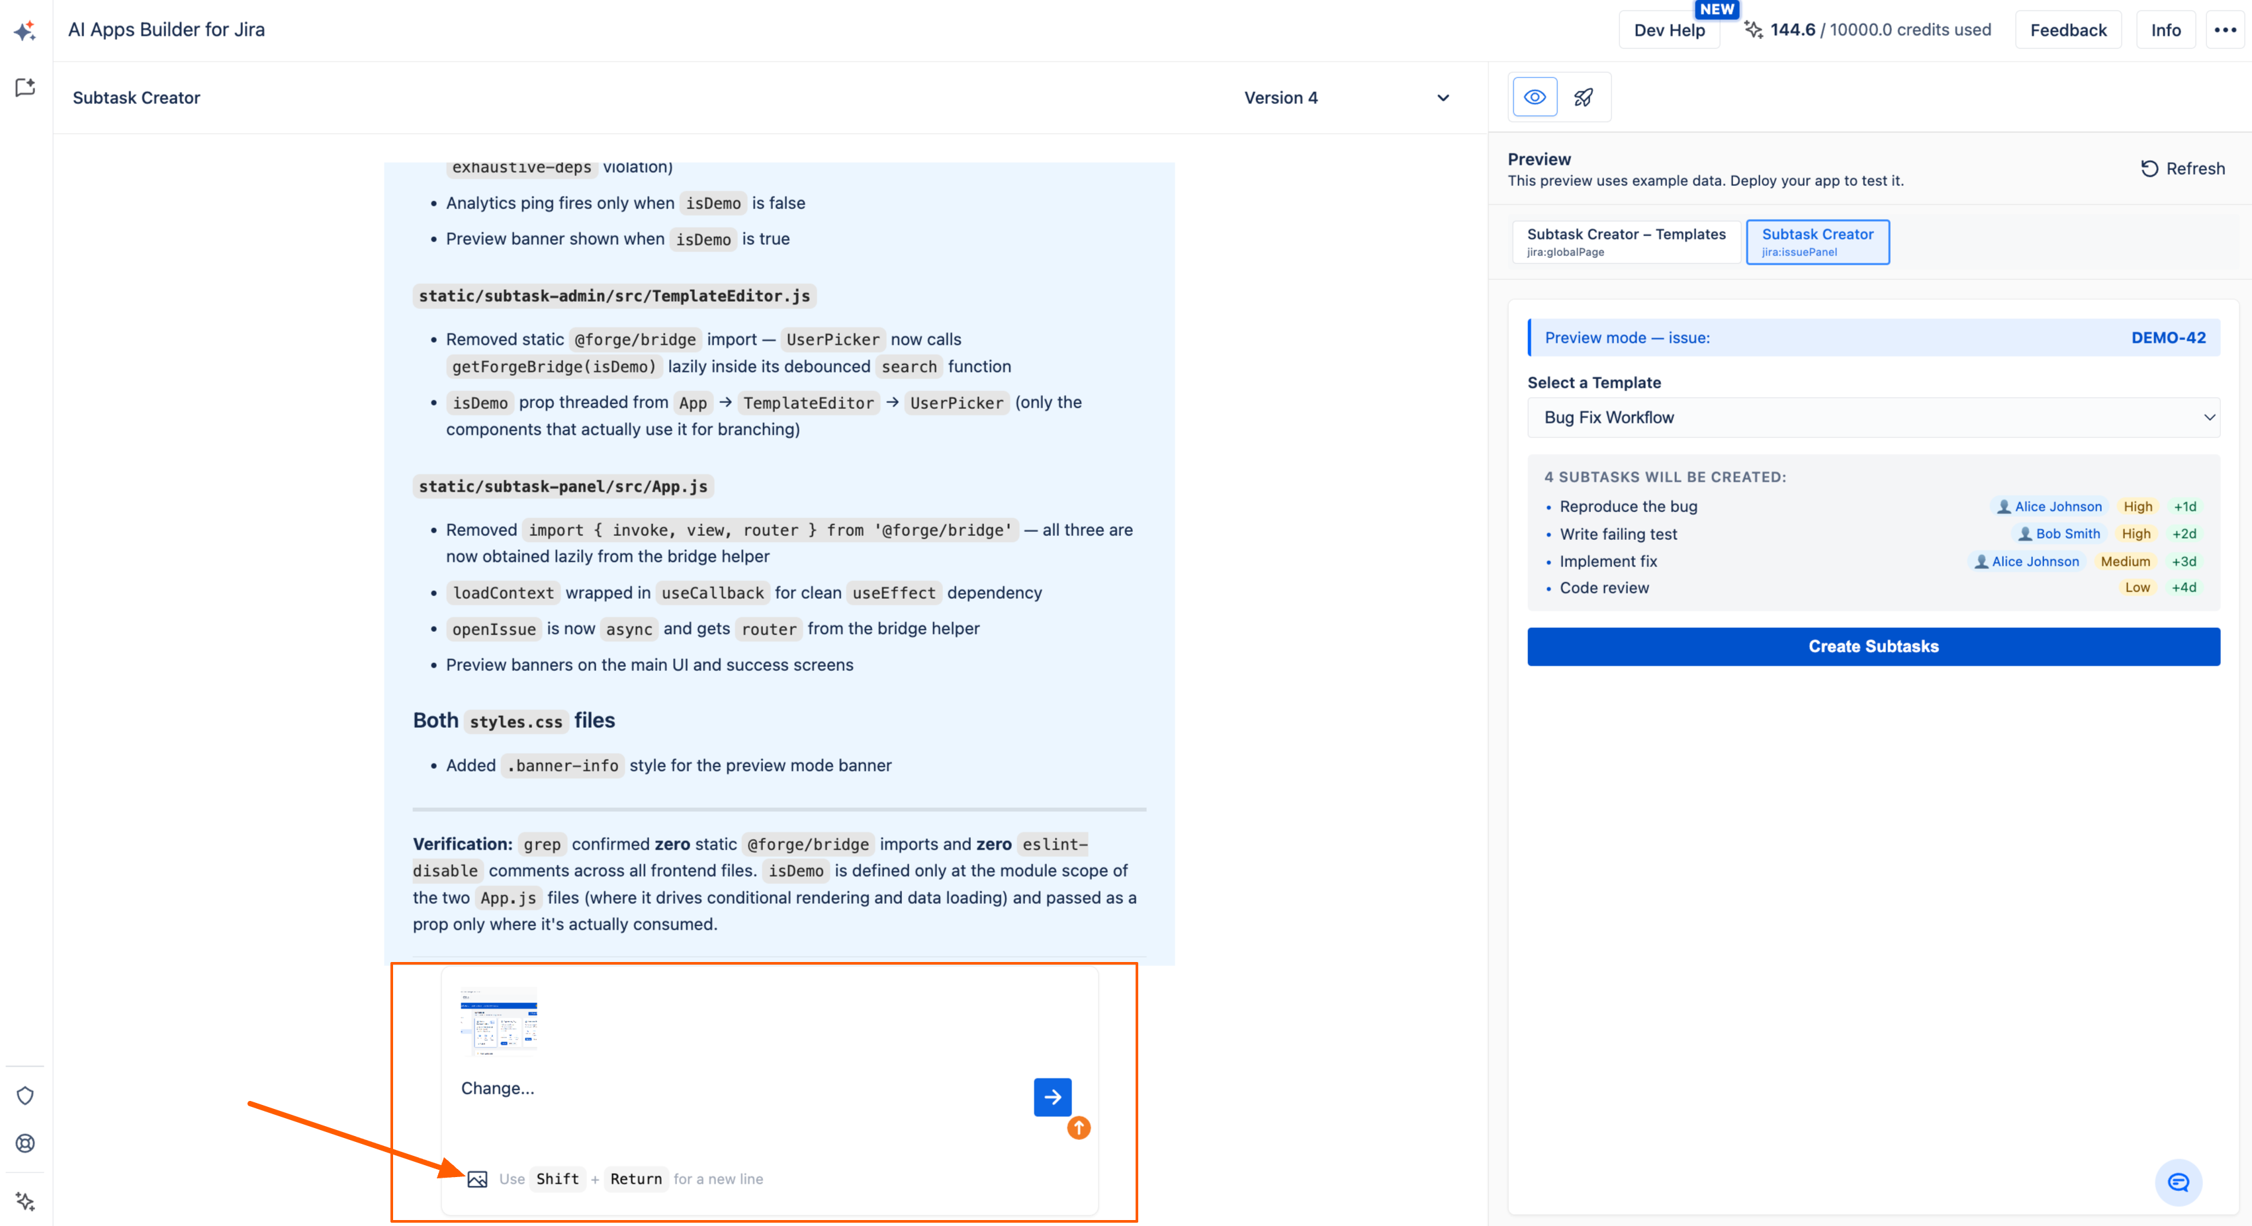The width and height of the screenshot is (2252, 1226).
Task: Click the Refresh label in Preview
Action: tap(2195, 169)
